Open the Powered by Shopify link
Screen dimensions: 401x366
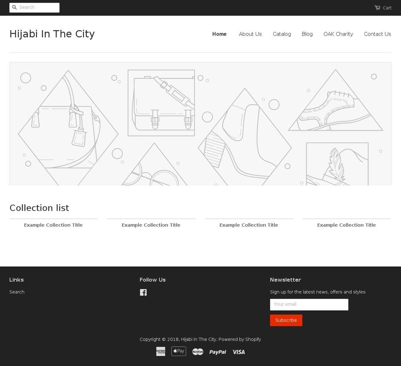tap(240, 339)
